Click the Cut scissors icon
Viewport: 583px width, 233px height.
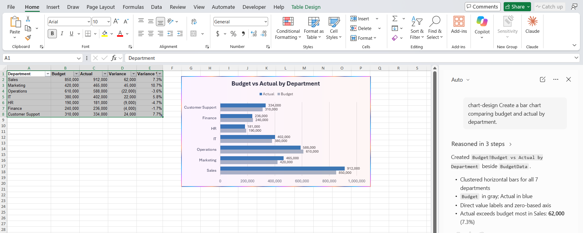tap(28, 19)
